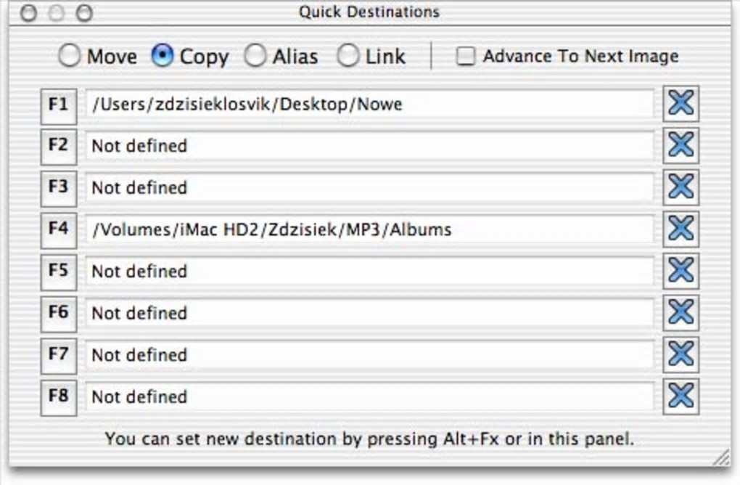740x485 pixels.
Task: Click the Desktop/Nowe path field
Action: pyautogui.click(x=370, y=105)
